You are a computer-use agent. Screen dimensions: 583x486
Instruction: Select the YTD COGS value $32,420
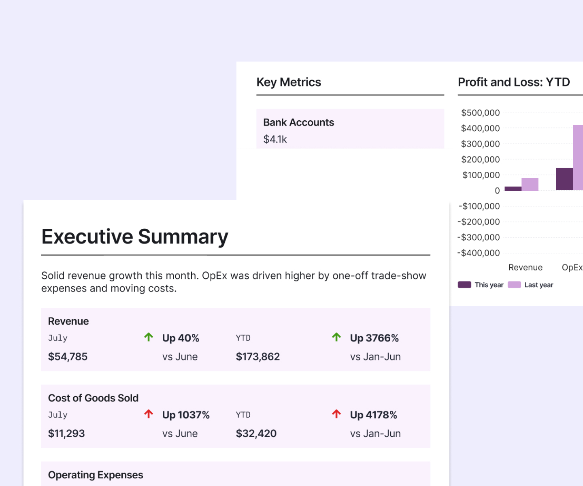pyautogui.click(x=256, y=433)
